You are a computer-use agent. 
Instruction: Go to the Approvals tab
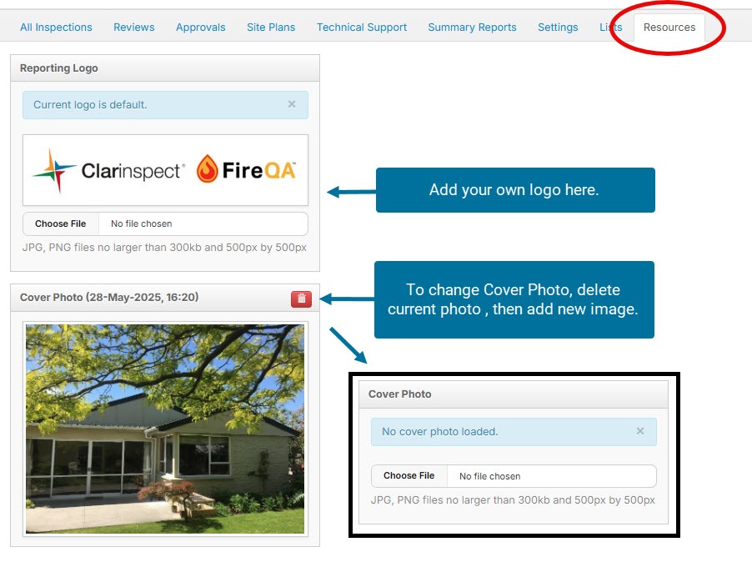click(x=200, y=28)
